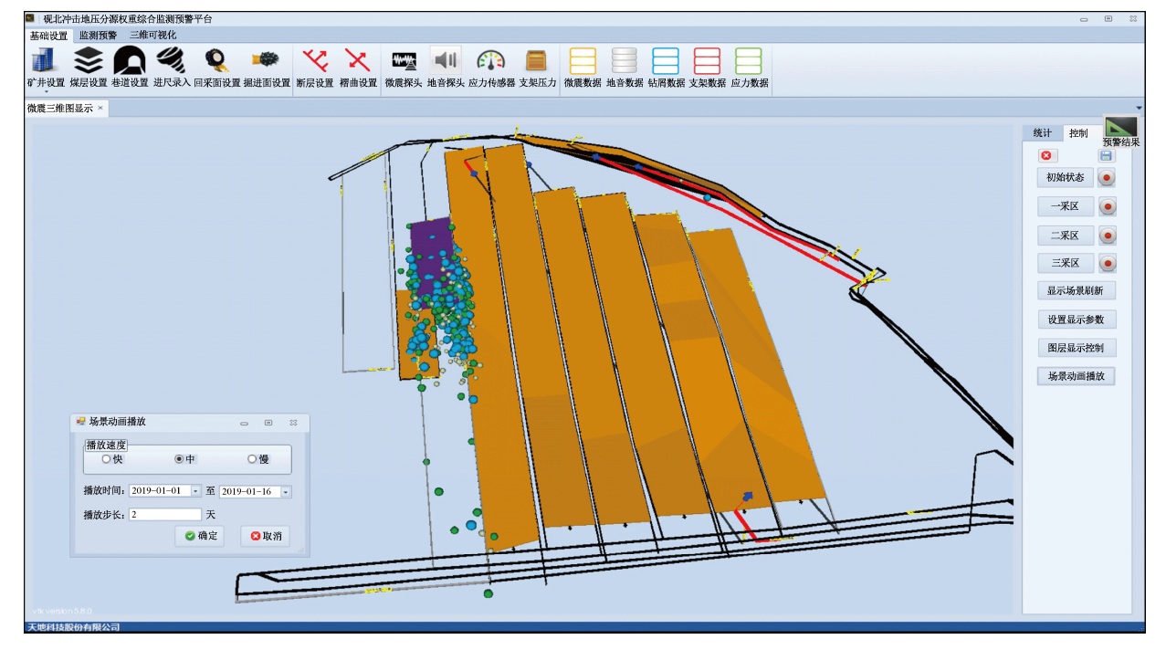
Task: Open 应力传感器 gauge icon
Action: [491, 61]
